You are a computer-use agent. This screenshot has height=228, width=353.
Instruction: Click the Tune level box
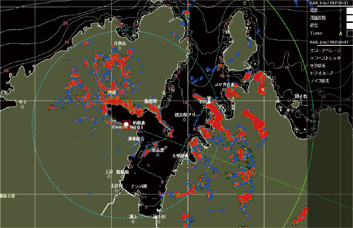coord(349,33)
